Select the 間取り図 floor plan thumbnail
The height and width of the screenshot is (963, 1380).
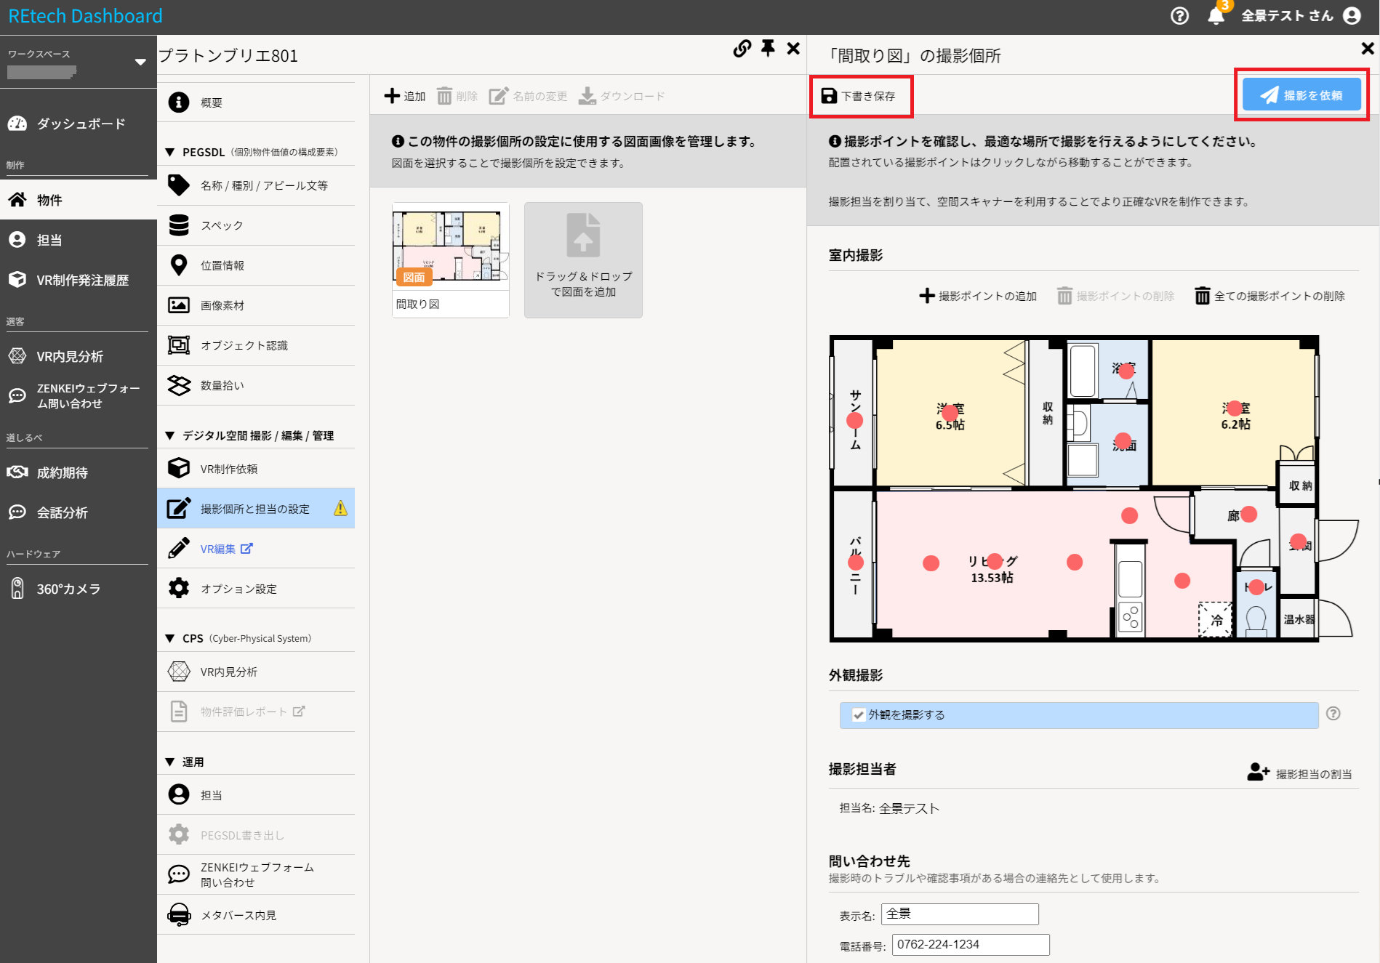tap(450, 247)
